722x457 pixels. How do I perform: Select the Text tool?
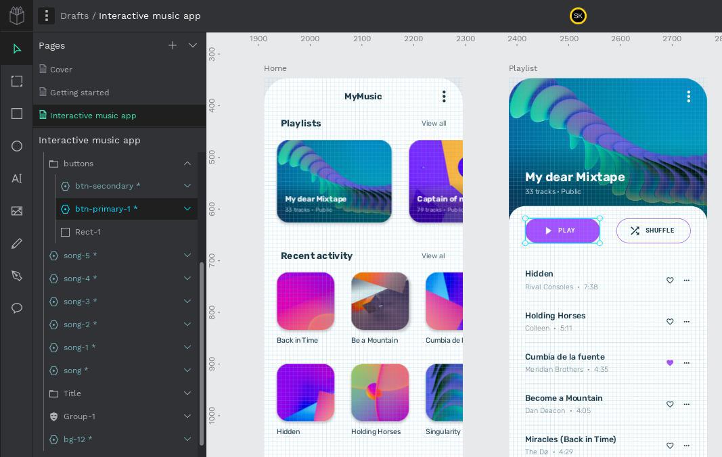click(17, 178)
